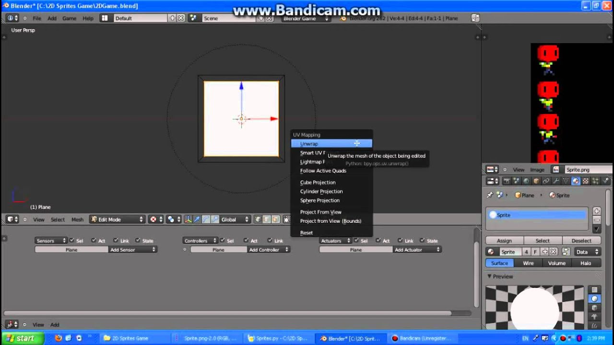
Task: Open the Object properties cube tab
Action: click(x=536, y=181)
